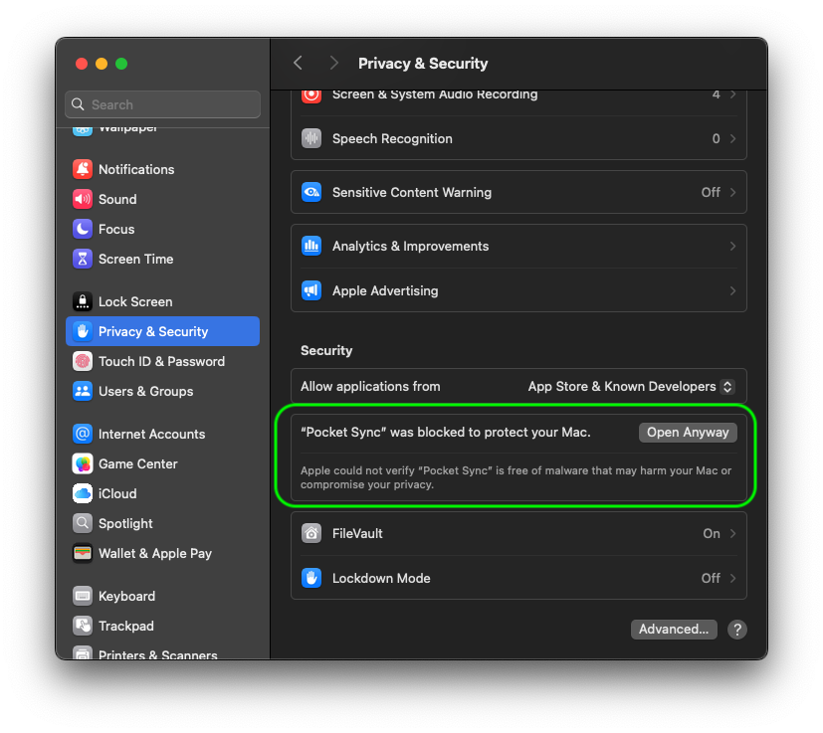
Task: Click the Lockdown Mode hand icon
Action: pos(311,578)
